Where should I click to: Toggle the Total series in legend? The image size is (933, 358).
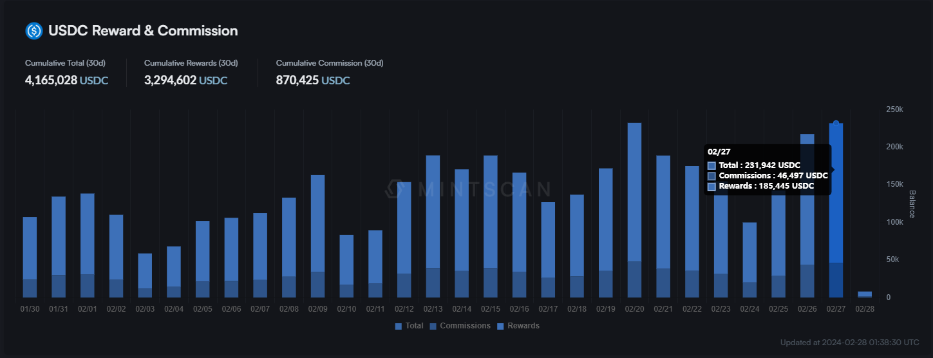click(410, 326)
